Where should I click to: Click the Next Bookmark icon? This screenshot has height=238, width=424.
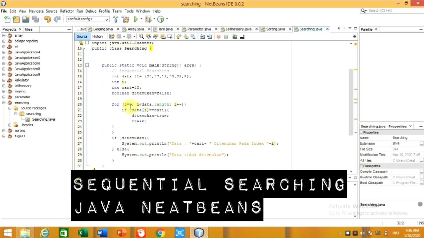pyautogui.click(x=186, y=36)
